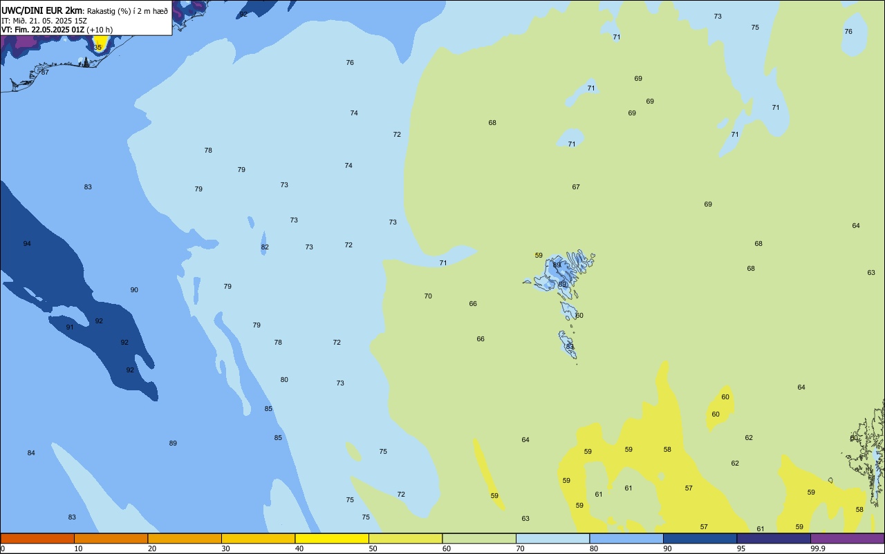Click the dark blue 90–95 legend swatch

point(700,538)
